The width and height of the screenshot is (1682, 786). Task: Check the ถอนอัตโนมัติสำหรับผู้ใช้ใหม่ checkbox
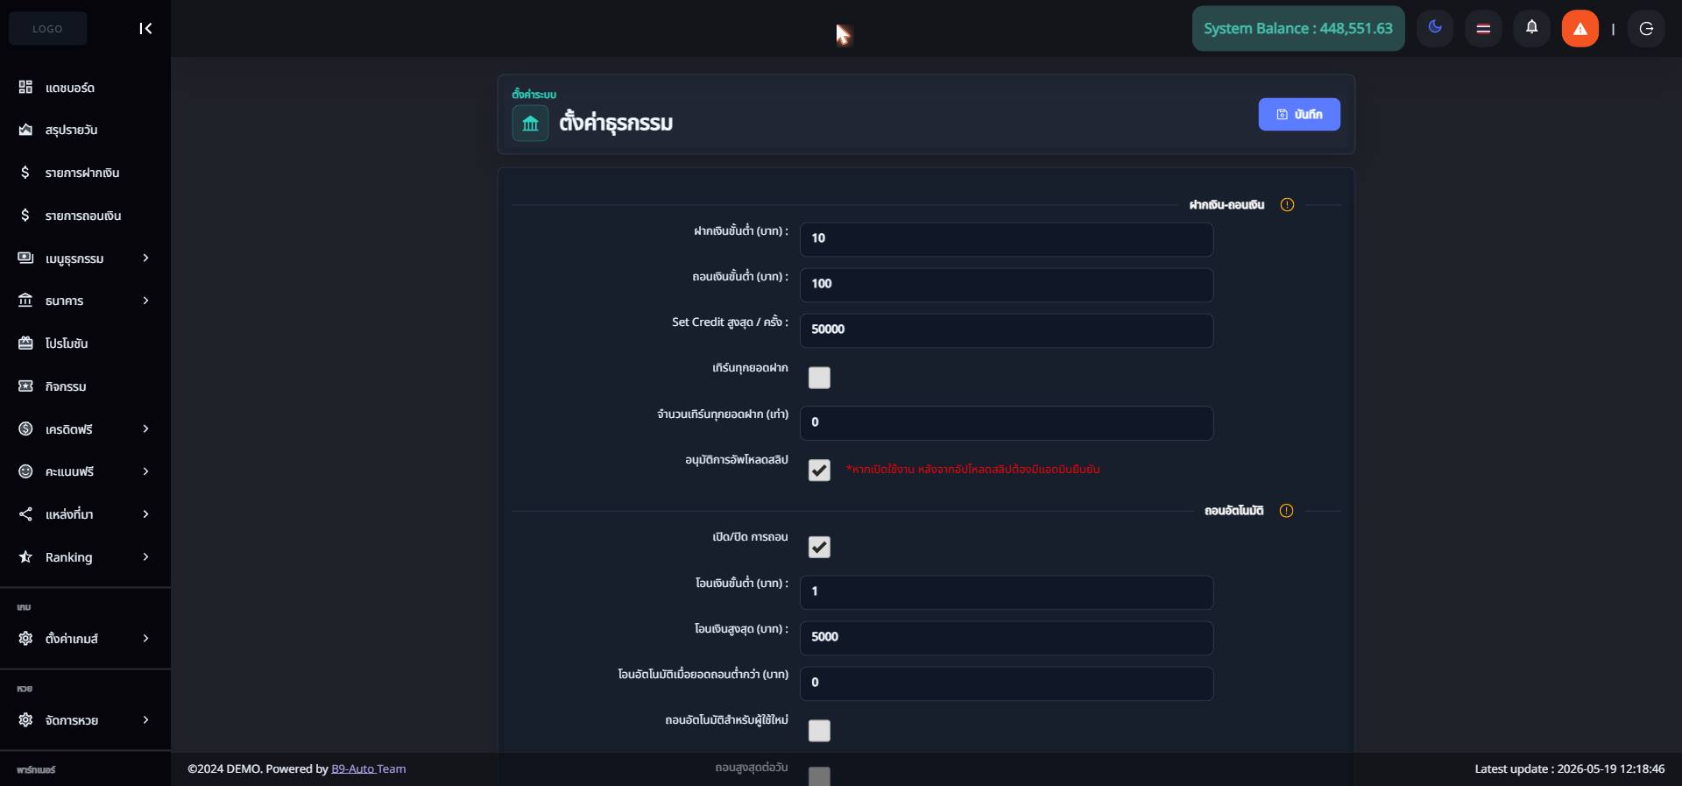[819, 731]
